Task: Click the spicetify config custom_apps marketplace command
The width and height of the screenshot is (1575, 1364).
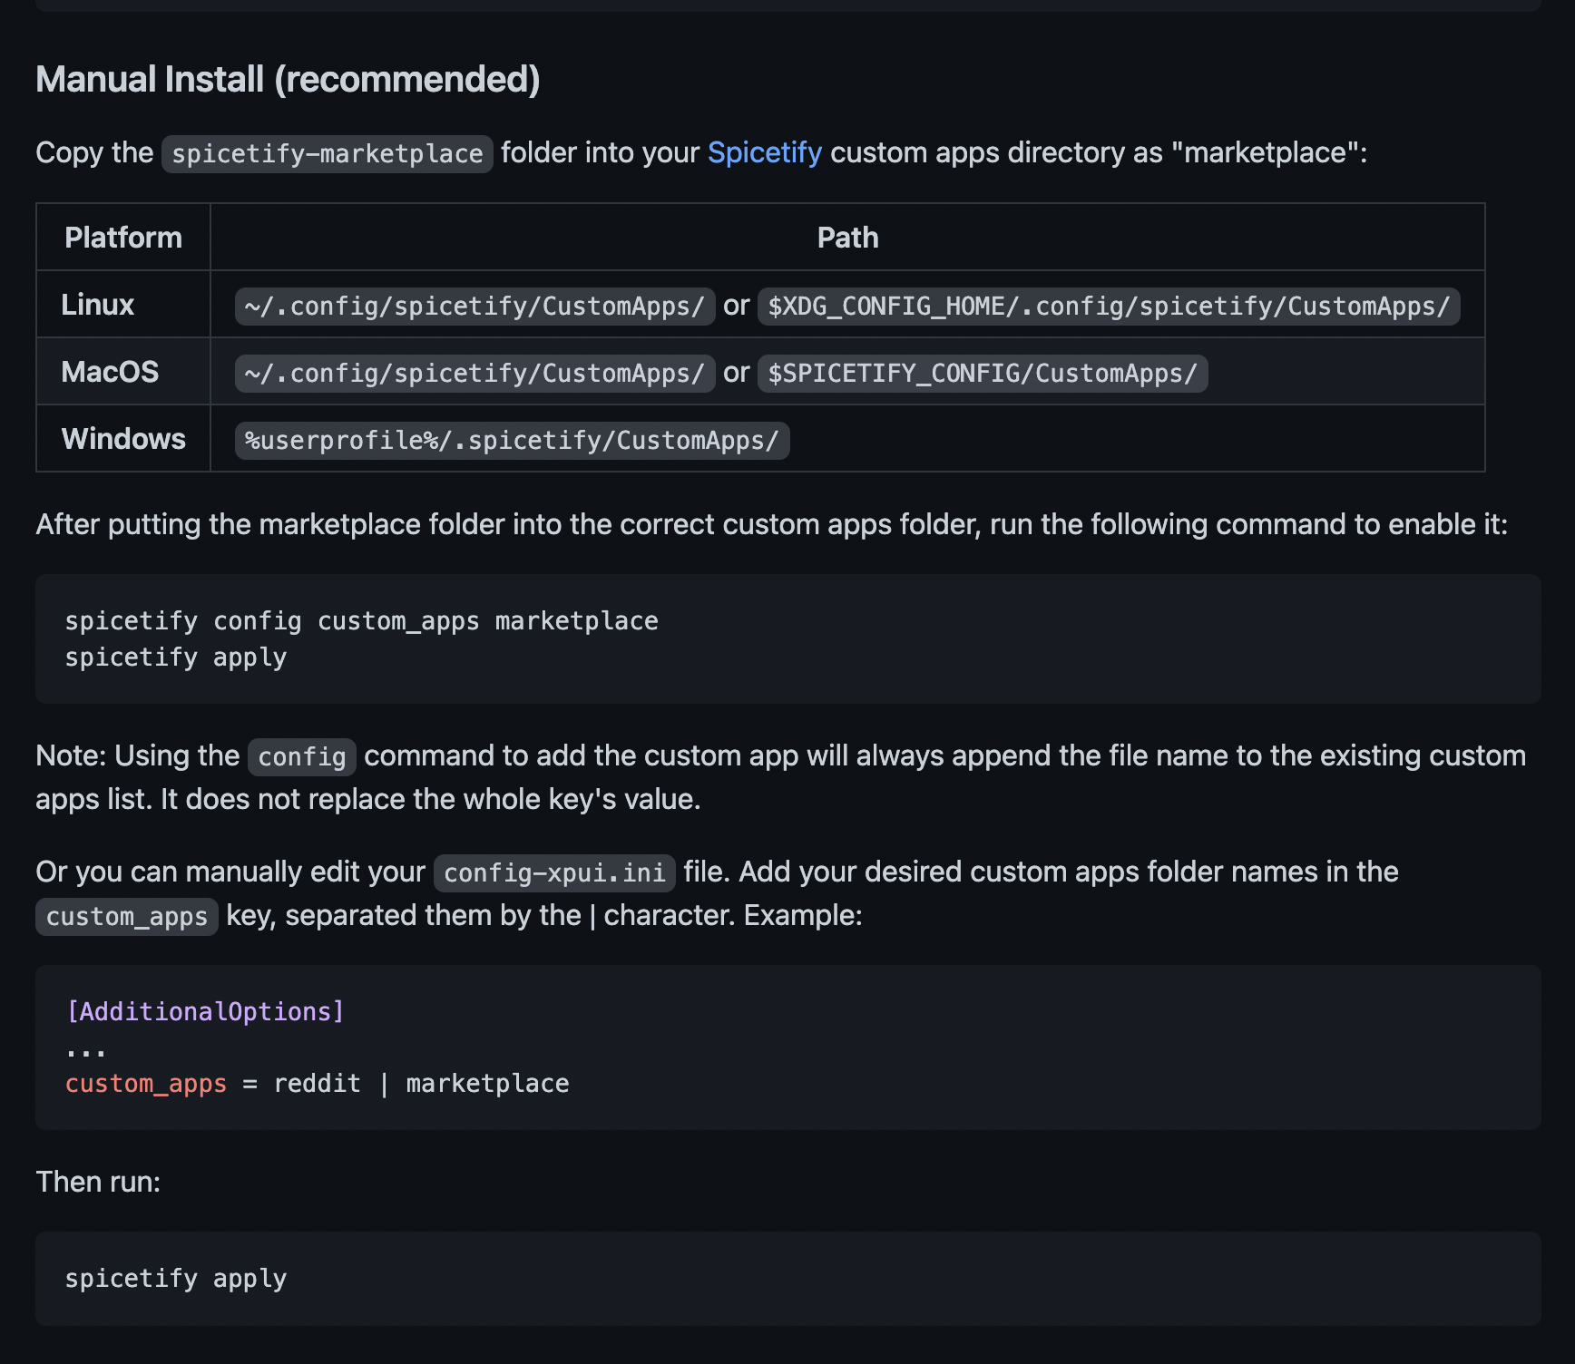Action: tap(360, 620)
